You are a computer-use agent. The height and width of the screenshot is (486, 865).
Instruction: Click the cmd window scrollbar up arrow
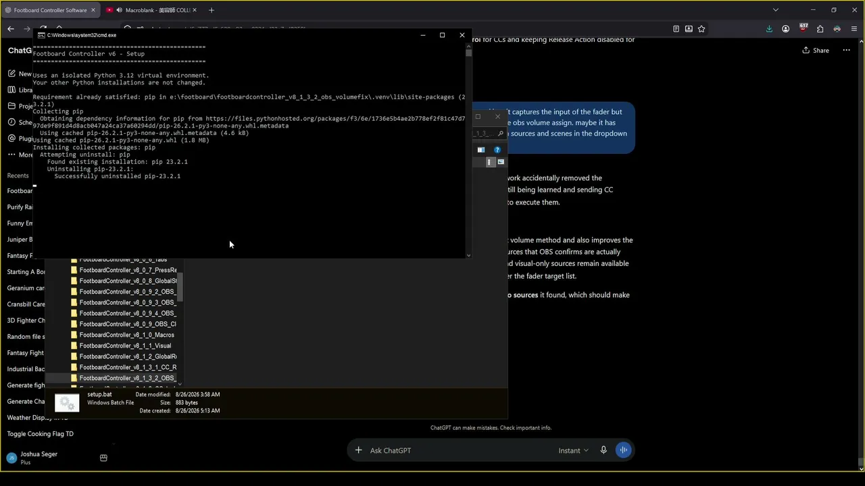point(468,47)
